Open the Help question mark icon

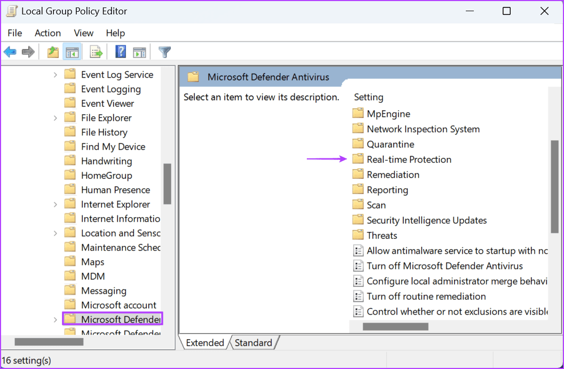[121, 52]
